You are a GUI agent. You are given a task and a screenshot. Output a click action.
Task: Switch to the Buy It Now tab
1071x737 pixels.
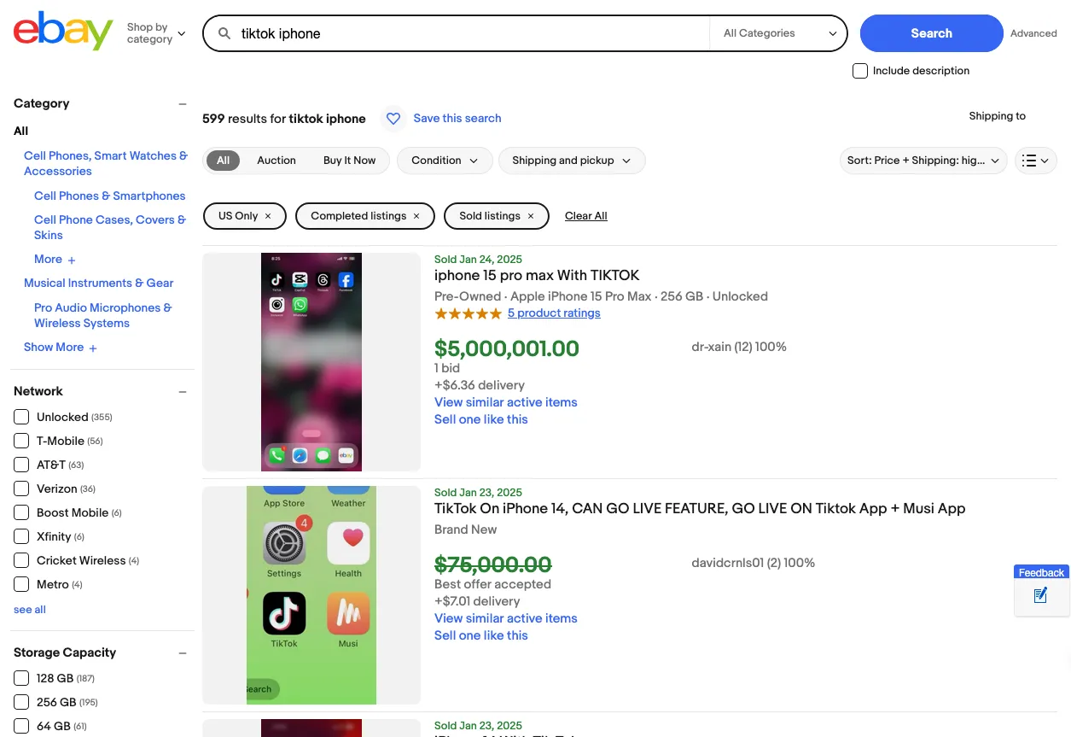pyautogui.click(x=349, y=161)
